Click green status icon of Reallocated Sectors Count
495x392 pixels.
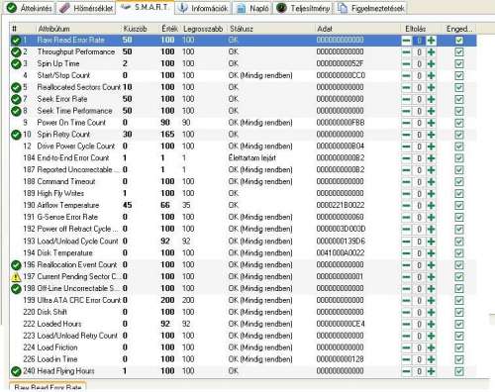tap(16, 87)
